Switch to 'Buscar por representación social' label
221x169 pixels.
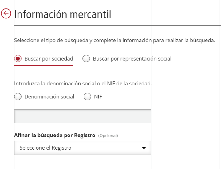pos(132,59)
